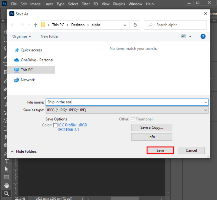217x200 pixels.
Task: Click the yellow folder icon in address bar
Action: point(43,25)
